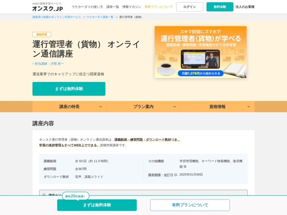Expand the 資格情報 tab

(217, 107)
